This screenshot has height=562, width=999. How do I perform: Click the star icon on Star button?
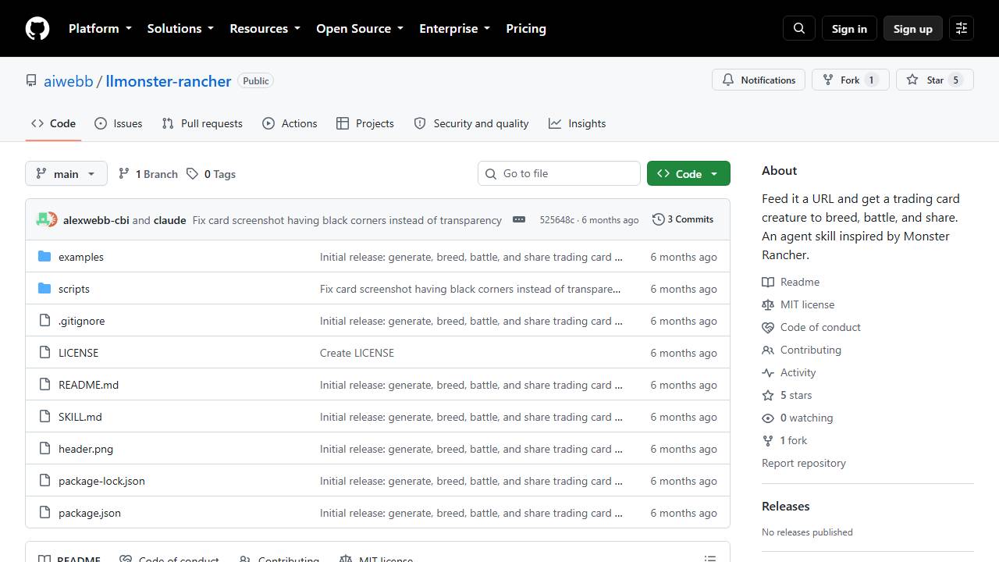[912, 80]
